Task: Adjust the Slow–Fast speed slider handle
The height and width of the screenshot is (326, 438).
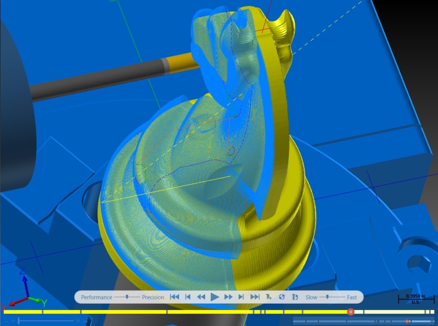Action: coord(327,297)
